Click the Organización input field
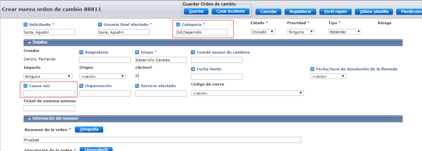Image resolution: width=422 pixels, height=151 pixels. [105, 94]
